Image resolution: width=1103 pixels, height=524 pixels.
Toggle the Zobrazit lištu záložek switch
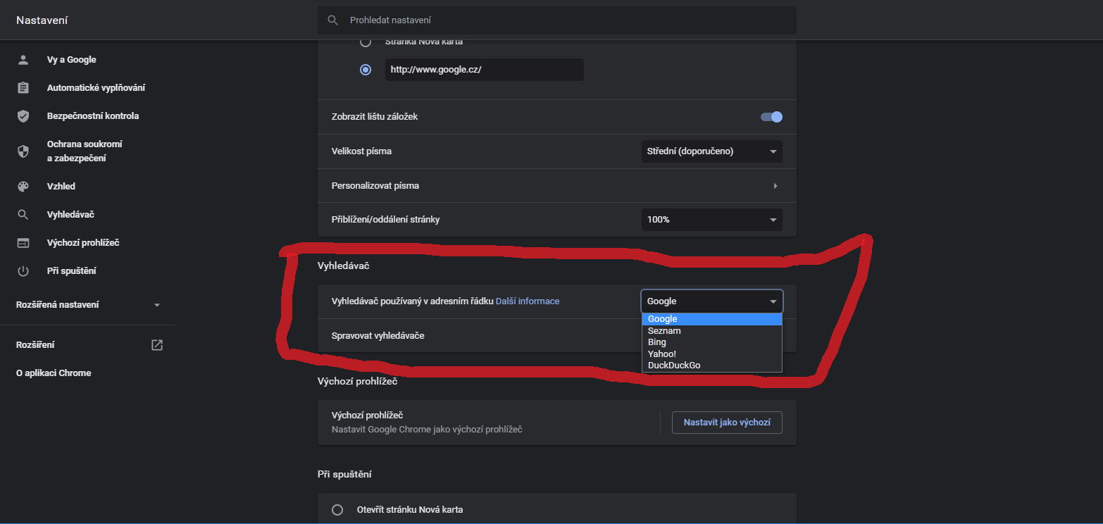771,117
